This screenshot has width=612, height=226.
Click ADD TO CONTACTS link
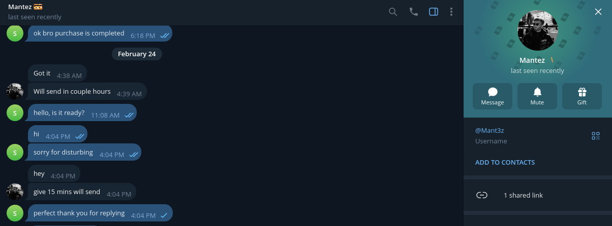click(505, 163)
